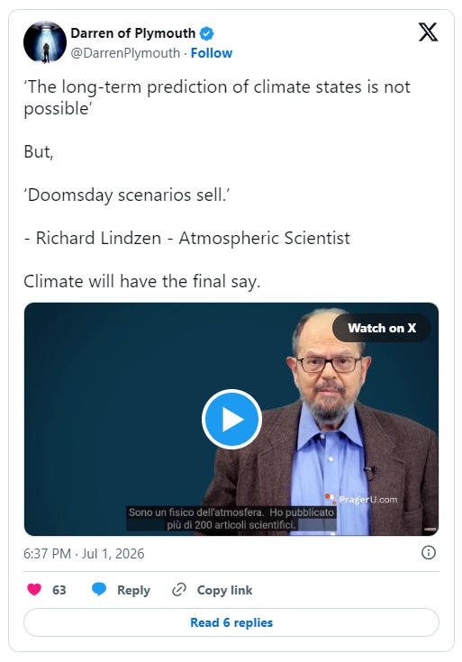Open Darren of Plymouth's profile avatar
Viewport: 462px width, 662px height.
(x=45, y=42)
